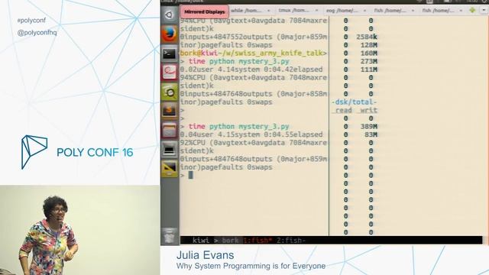
Task: Click the '389M' write value
Action: tap(369, 126)
